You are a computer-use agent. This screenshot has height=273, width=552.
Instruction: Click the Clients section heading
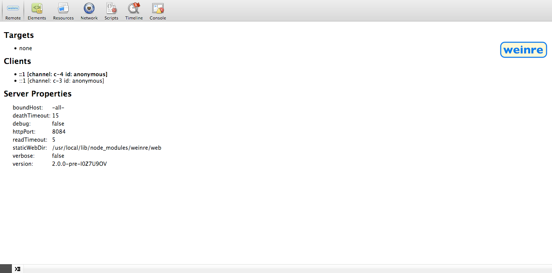click(x=17, y=61)
